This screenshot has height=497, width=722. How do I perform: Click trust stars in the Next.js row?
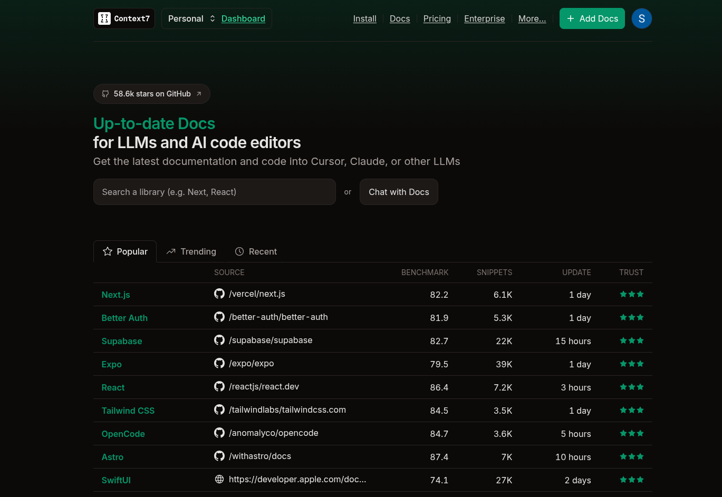[x=632, y=294]
